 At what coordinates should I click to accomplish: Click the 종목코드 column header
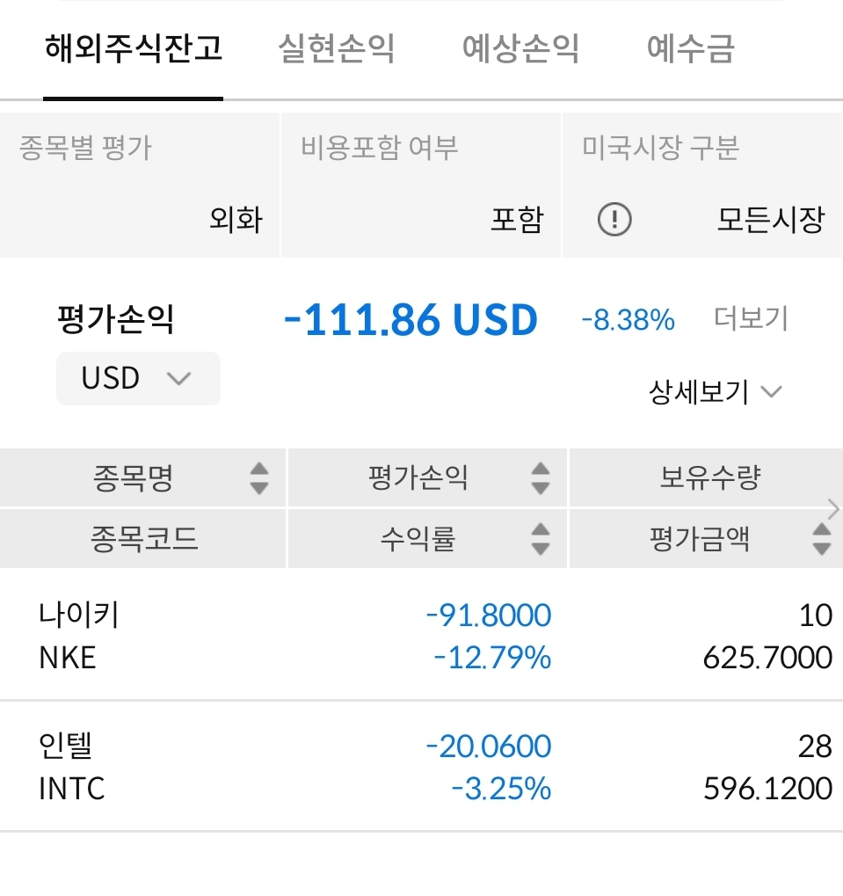[145, 538]
